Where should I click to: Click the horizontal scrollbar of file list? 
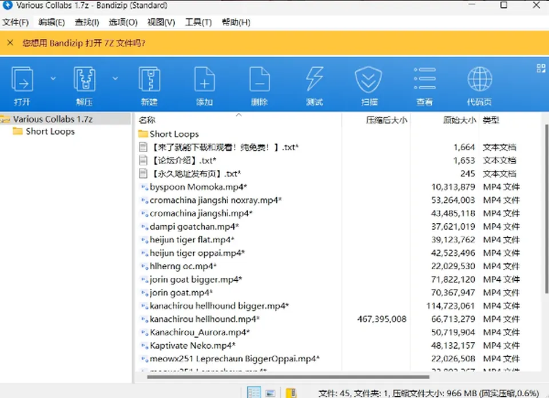pos(288,377)
